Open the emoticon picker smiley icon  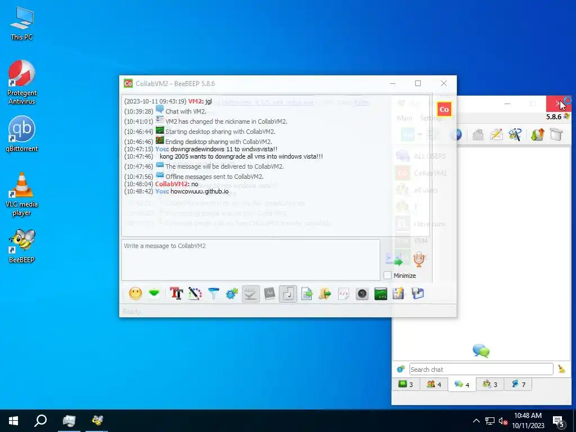135,294
